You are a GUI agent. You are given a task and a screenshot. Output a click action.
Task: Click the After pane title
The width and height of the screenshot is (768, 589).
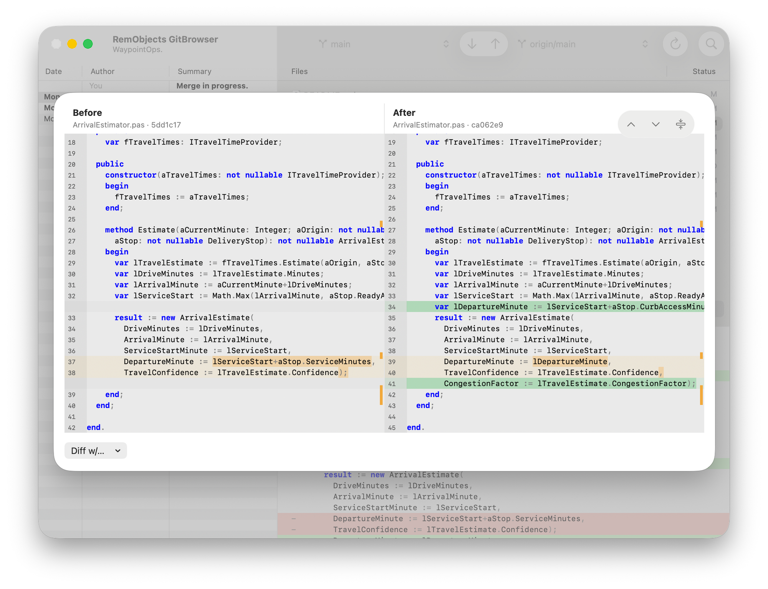[x=404, y=113]
